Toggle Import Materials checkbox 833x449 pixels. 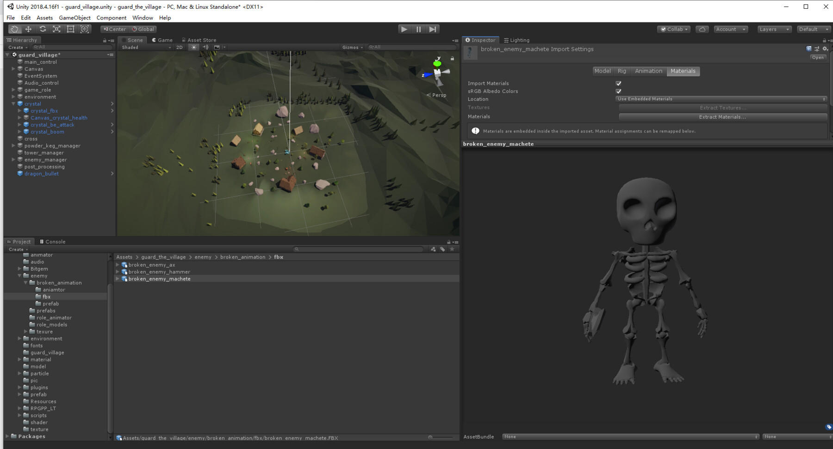618,83
